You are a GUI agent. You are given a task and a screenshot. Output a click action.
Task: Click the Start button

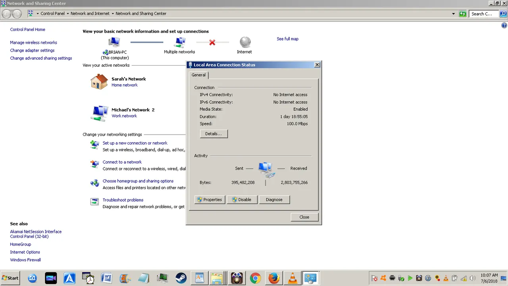(10, 278)
